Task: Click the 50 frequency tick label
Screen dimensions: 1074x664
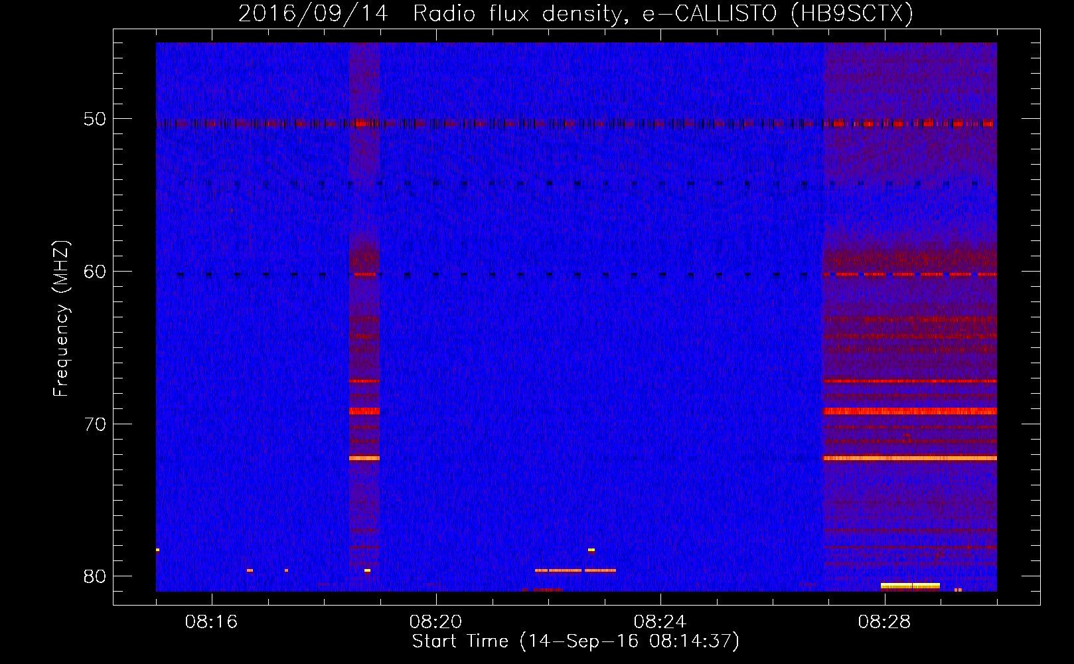Action: (x=95, y=119)
